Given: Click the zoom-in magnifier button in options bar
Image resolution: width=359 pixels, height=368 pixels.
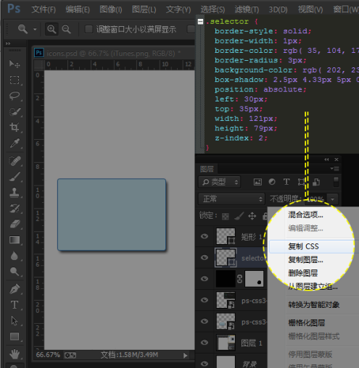Looking at the screenshot, I should (x=51, y=30).
